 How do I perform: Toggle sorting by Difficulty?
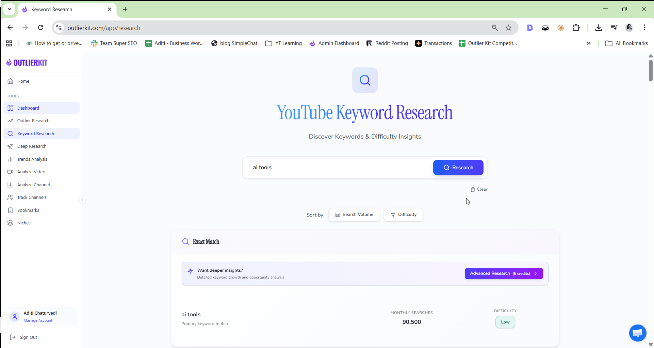[403, 215]
